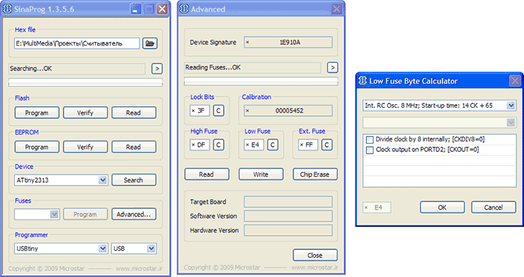Click the Advanced window progress bar
Screen dimensions: 524x277
(x=261, y=81)
